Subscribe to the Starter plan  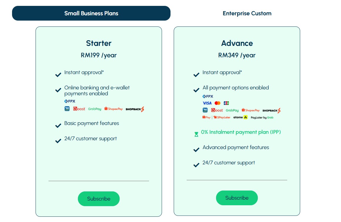click(99, 199)
